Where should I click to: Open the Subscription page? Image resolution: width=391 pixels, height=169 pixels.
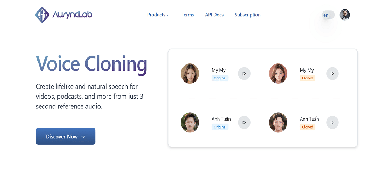(248, 15)
